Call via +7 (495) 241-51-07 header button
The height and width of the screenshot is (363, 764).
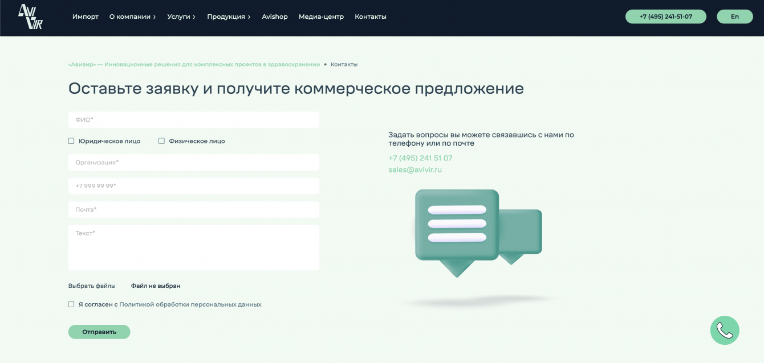click(x=666, y=16)
